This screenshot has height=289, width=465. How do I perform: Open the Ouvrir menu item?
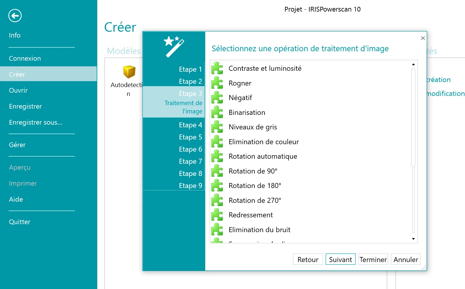[x=18, y=90]
